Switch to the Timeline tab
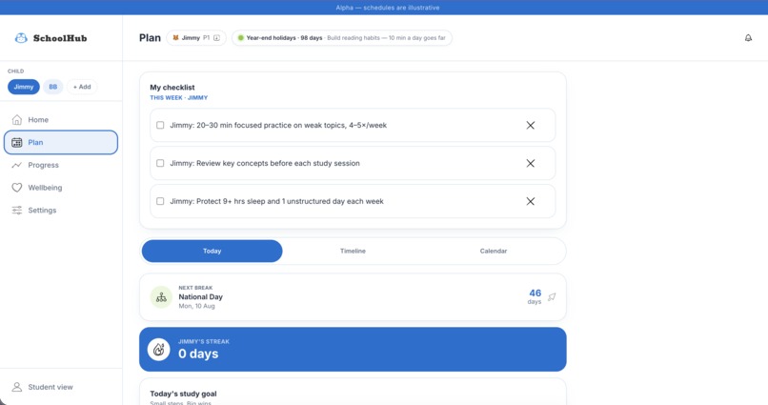The image size is (768, 405). click(353, 251)
